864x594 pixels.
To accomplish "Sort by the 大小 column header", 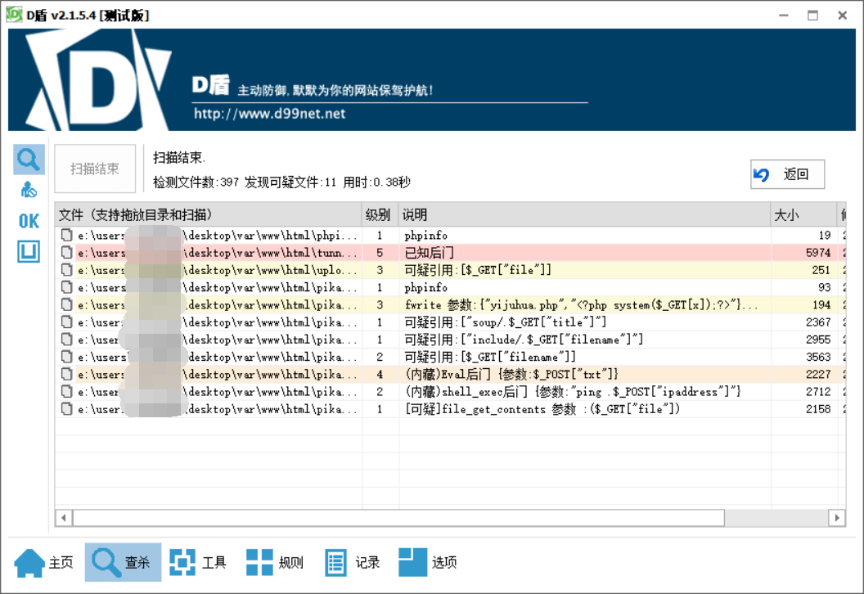I will (x=803, y=214).
